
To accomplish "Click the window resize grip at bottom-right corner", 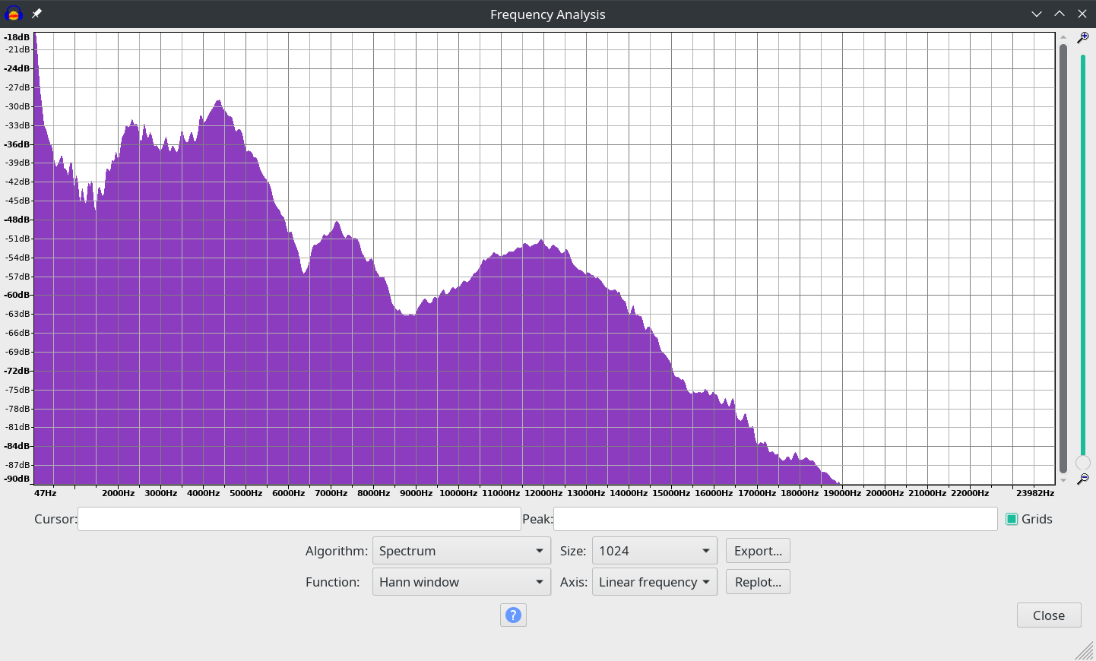I will (1085, 650).
